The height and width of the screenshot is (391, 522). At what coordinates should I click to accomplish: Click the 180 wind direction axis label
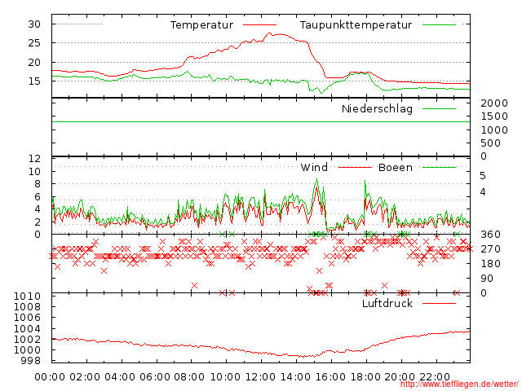(x=490, y=264)
